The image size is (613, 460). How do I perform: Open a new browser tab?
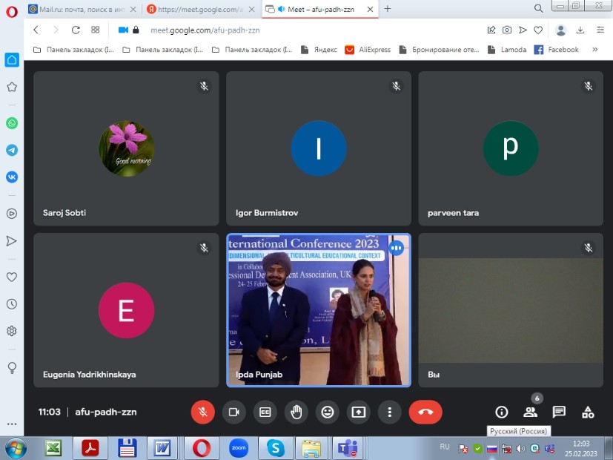tap(388, 9)
